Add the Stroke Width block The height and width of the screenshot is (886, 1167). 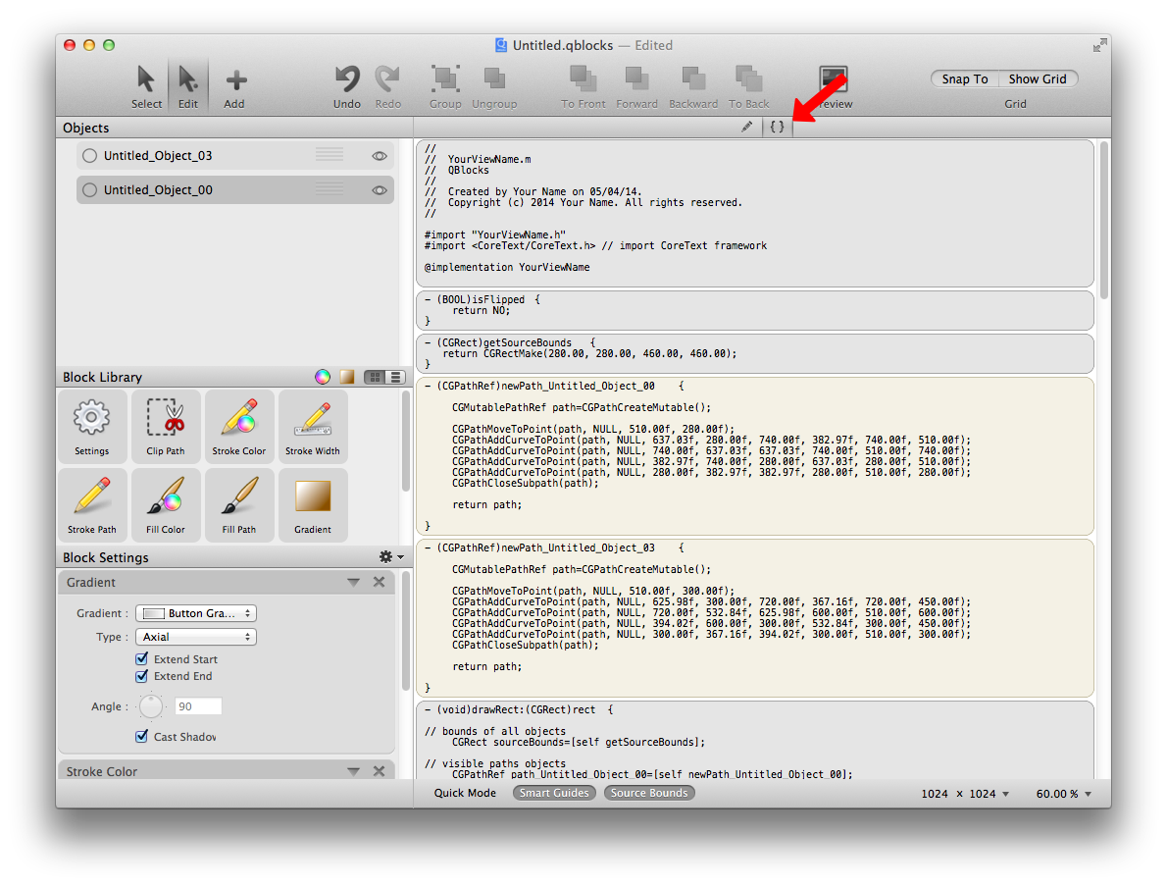pyautogui.click(x=313, y=425)
